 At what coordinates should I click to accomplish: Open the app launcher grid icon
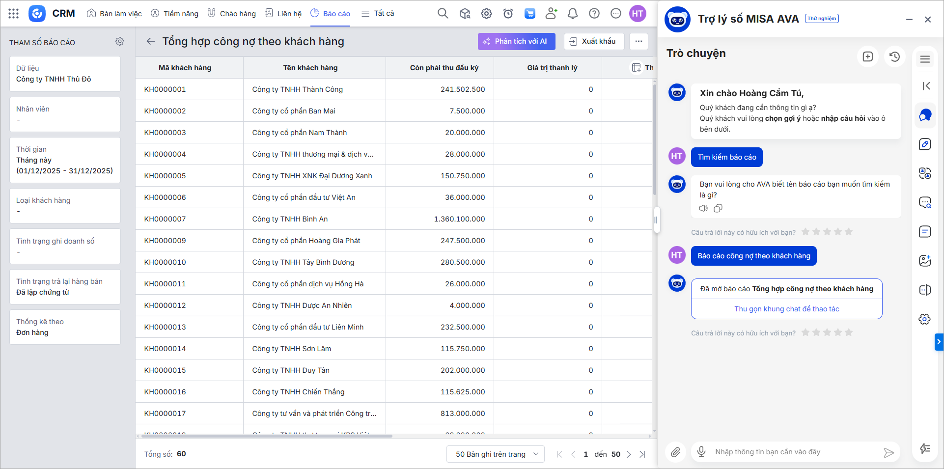click(x=14, y=14)
